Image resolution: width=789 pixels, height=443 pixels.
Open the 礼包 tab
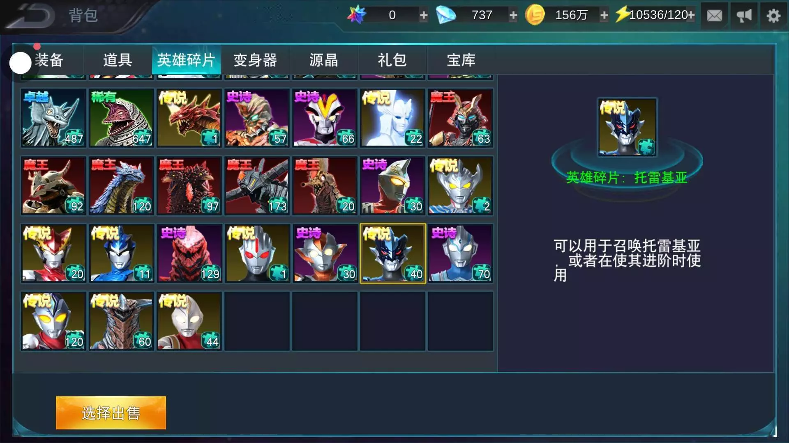(x=392, y=60)
